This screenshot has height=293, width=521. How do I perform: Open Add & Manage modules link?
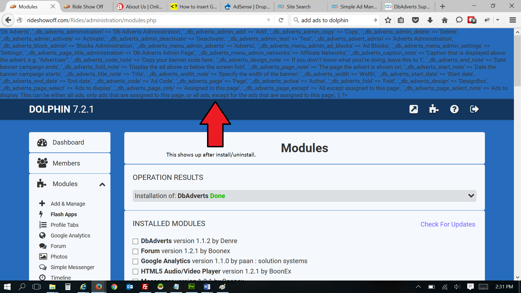click(68, 204)
